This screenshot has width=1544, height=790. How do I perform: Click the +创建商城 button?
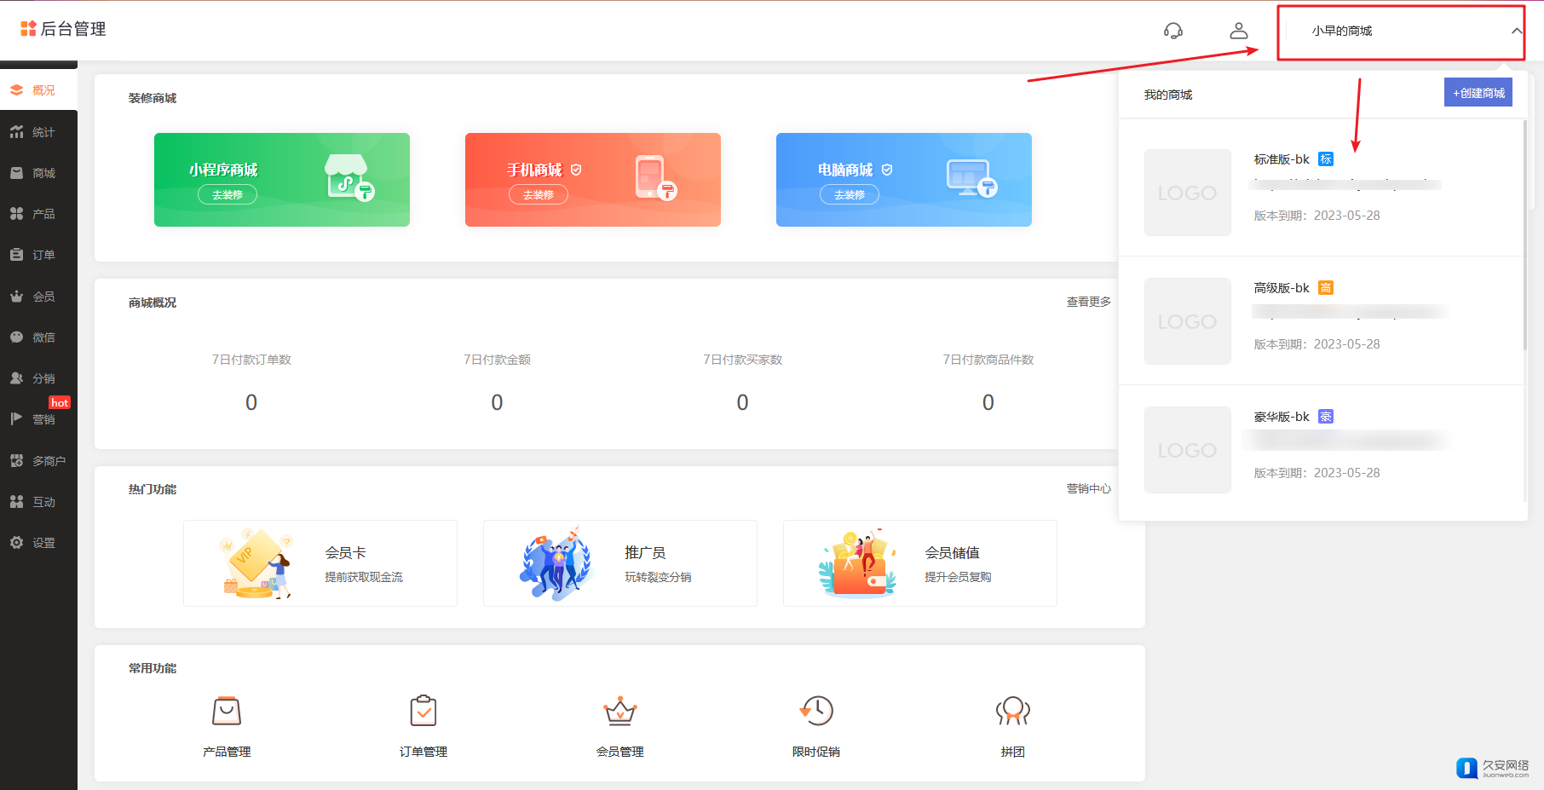(1478, 93)
